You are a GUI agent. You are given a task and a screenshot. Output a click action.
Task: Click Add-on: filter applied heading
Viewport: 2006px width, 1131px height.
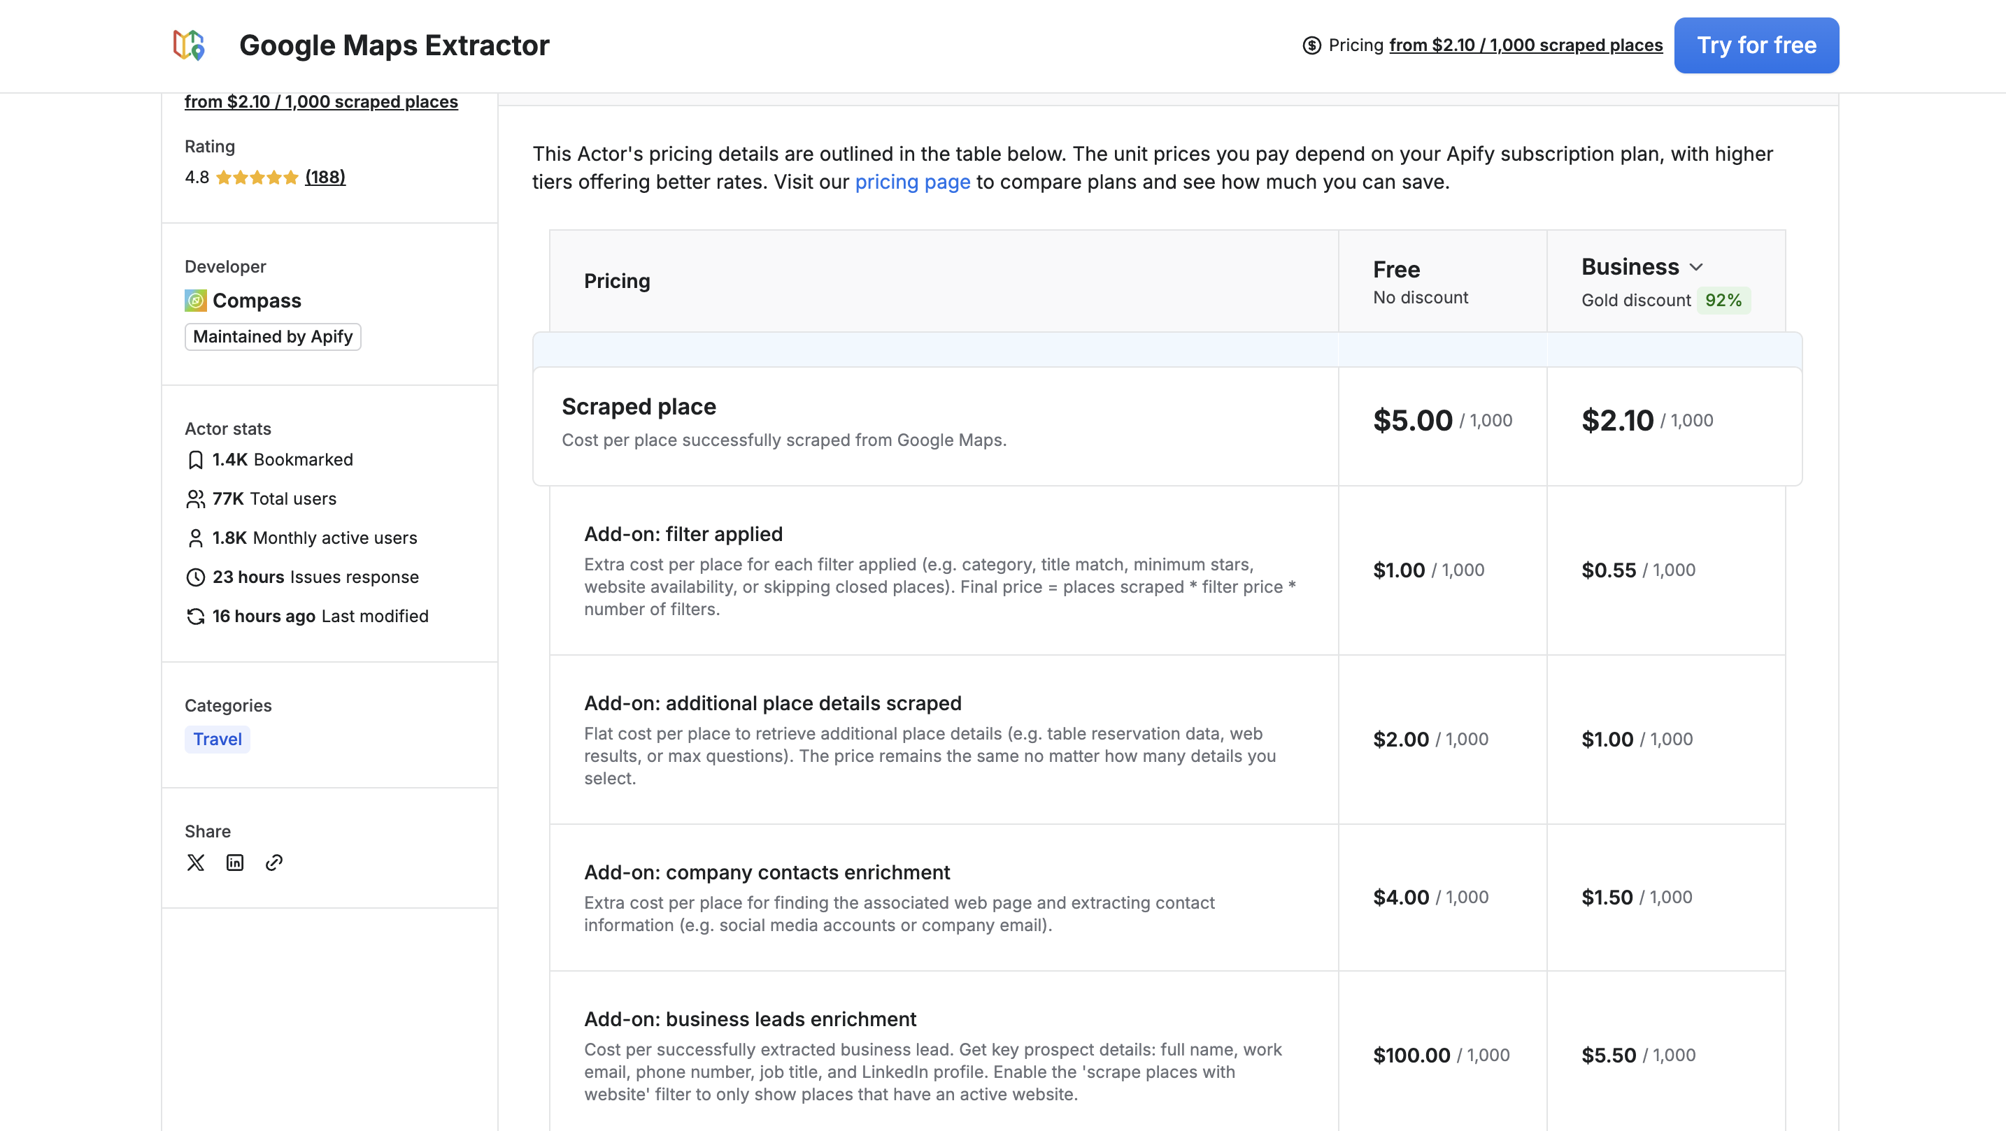click(683, 534)
